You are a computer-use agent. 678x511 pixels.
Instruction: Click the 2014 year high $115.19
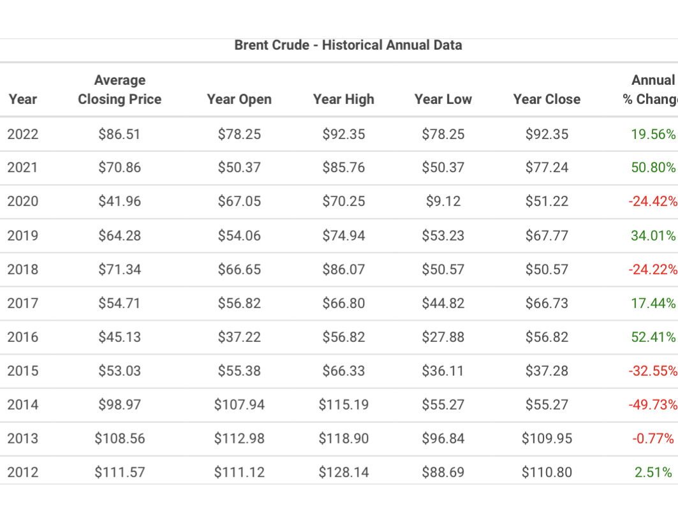click(x=344, y=404)
